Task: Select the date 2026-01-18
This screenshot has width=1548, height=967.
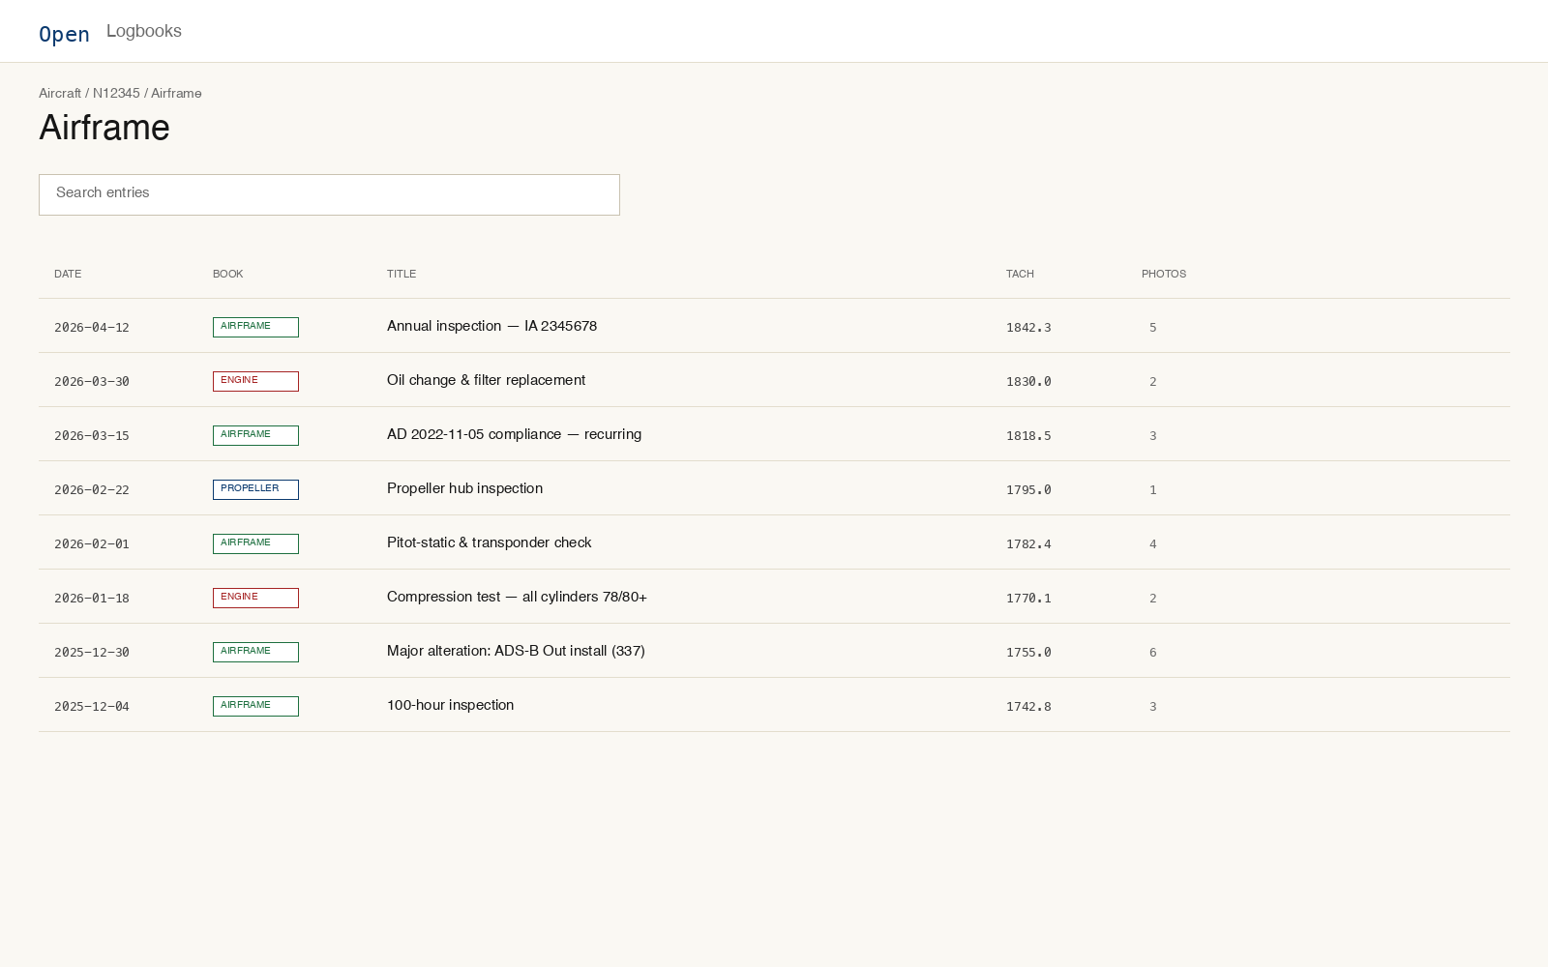Action: pos(92,599)
